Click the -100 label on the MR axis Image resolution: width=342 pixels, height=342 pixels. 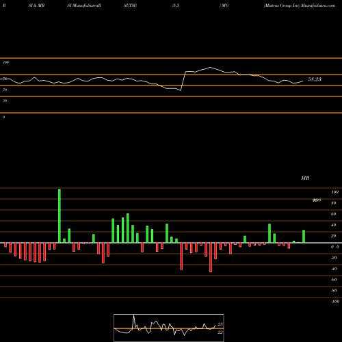[x=335, y=302]
